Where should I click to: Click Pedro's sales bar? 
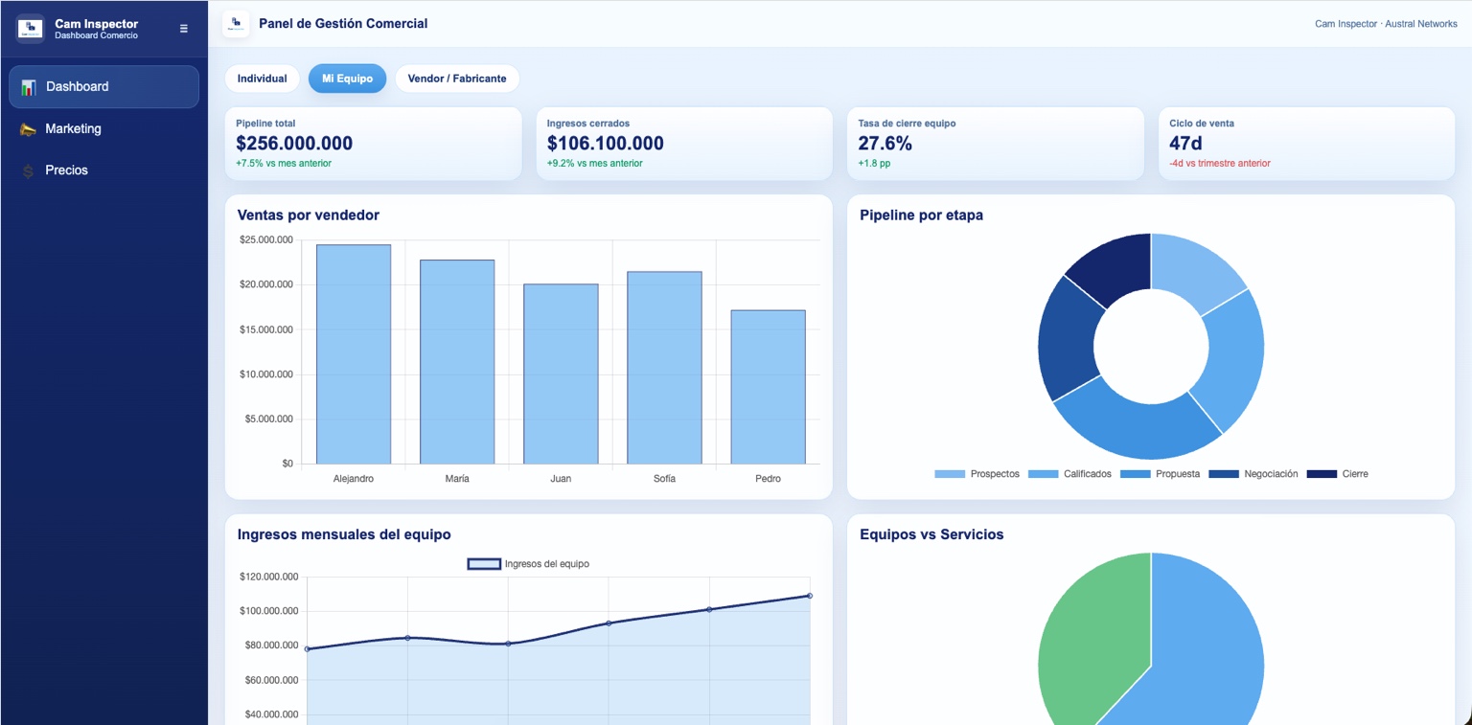768,387
